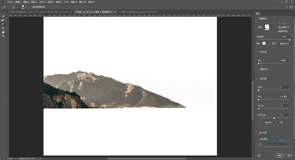Image resolution: width=295 pixels, height=160 pixels.
Task: Select the Quick Selection tool
Action: [x=3, y=16]
